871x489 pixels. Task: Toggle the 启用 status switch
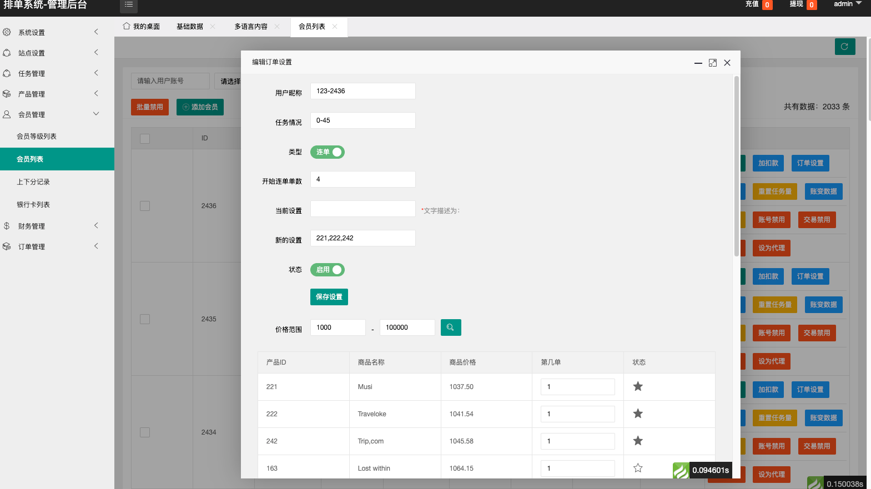click(x=328, y=270)
